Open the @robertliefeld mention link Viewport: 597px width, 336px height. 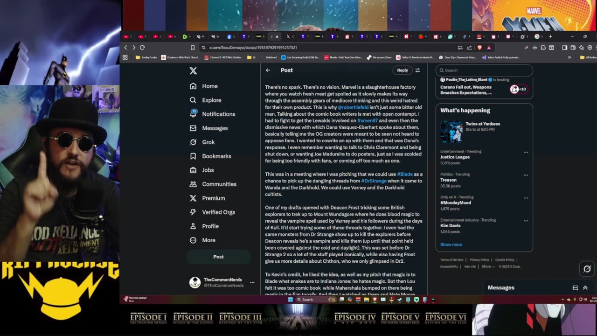pyautogui.click(x=353, y=107)
